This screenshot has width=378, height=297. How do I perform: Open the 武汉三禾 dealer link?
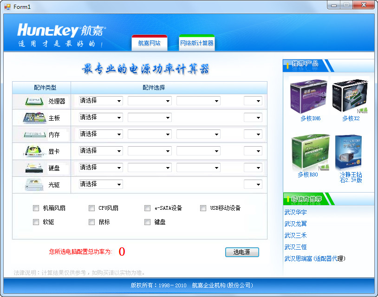point(295,235)
